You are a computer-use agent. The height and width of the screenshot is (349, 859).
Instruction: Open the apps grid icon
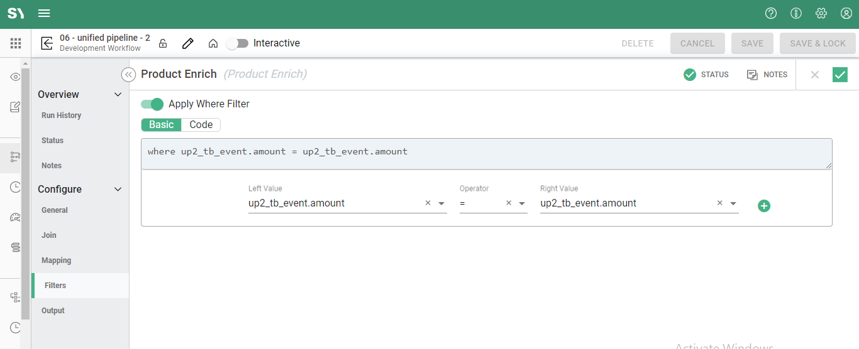coord(16,43)
